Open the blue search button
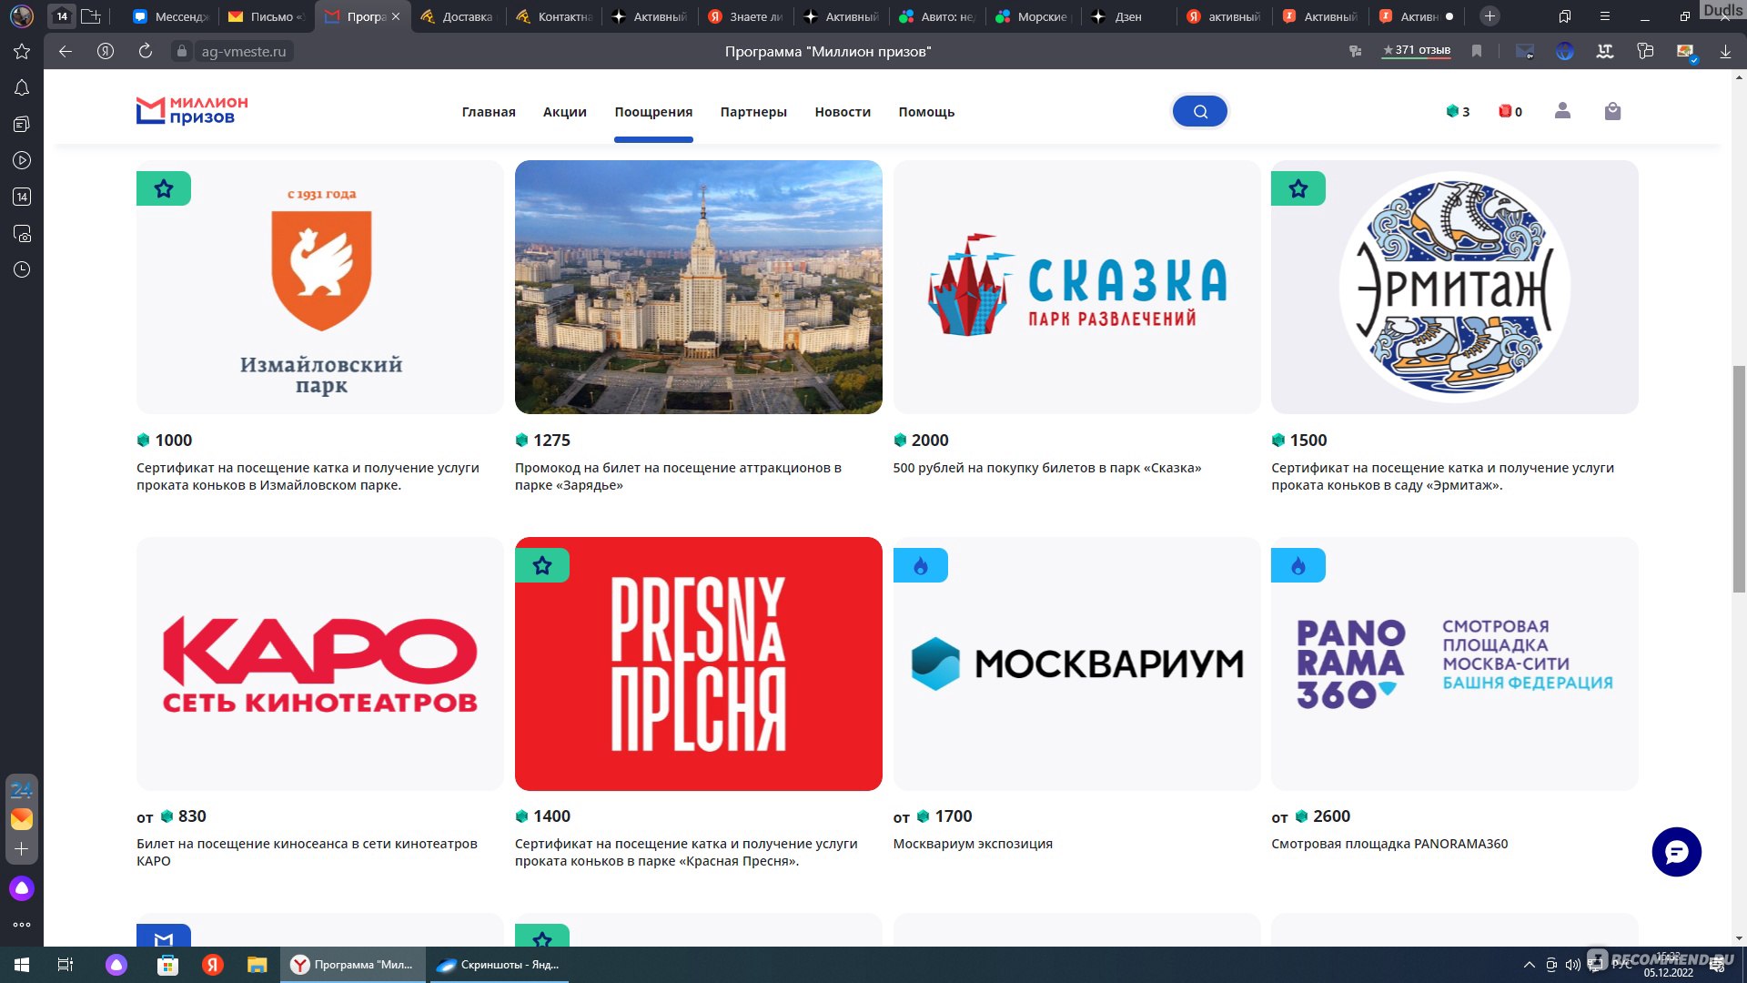Image resolution: width=1747 pixels, height=983 pixels. coord(1199,111)
